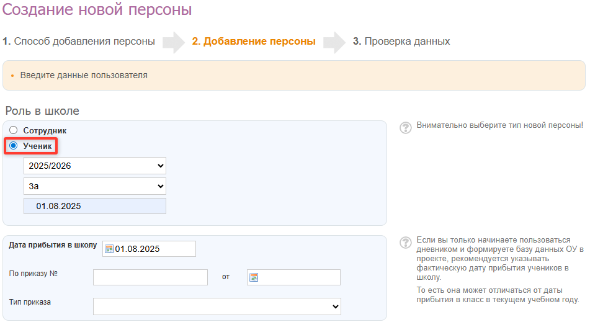This screenshot has height=322, width=590.
Task: Open the calendar icon in arrival date field
Action: (109, 249)
